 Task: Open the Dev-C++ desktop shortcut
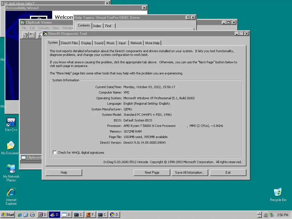pyautogui.click(x=11, y=124)
